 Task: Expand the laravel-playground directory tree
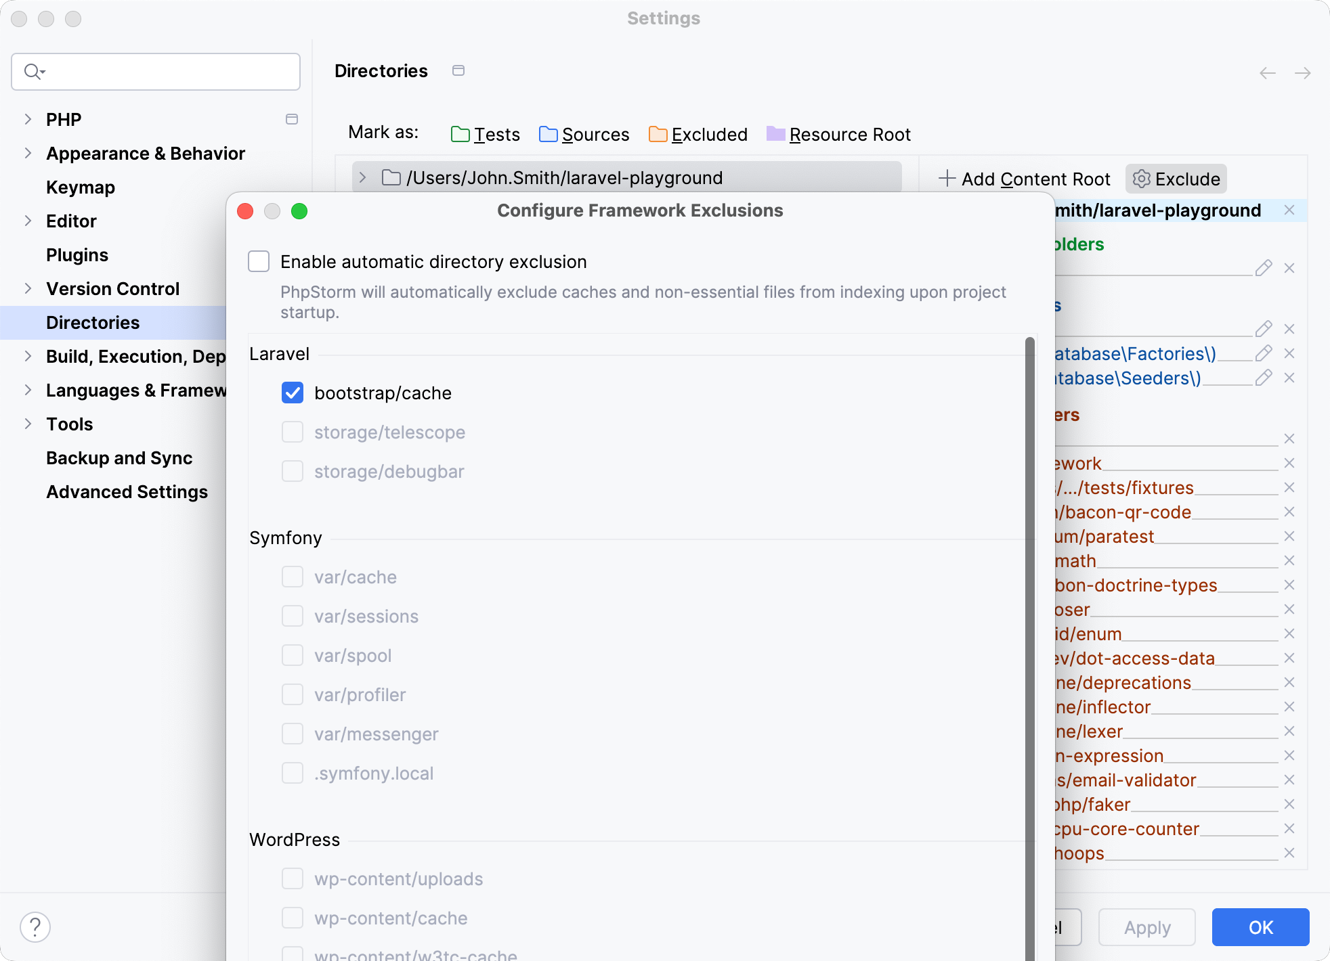363,177
